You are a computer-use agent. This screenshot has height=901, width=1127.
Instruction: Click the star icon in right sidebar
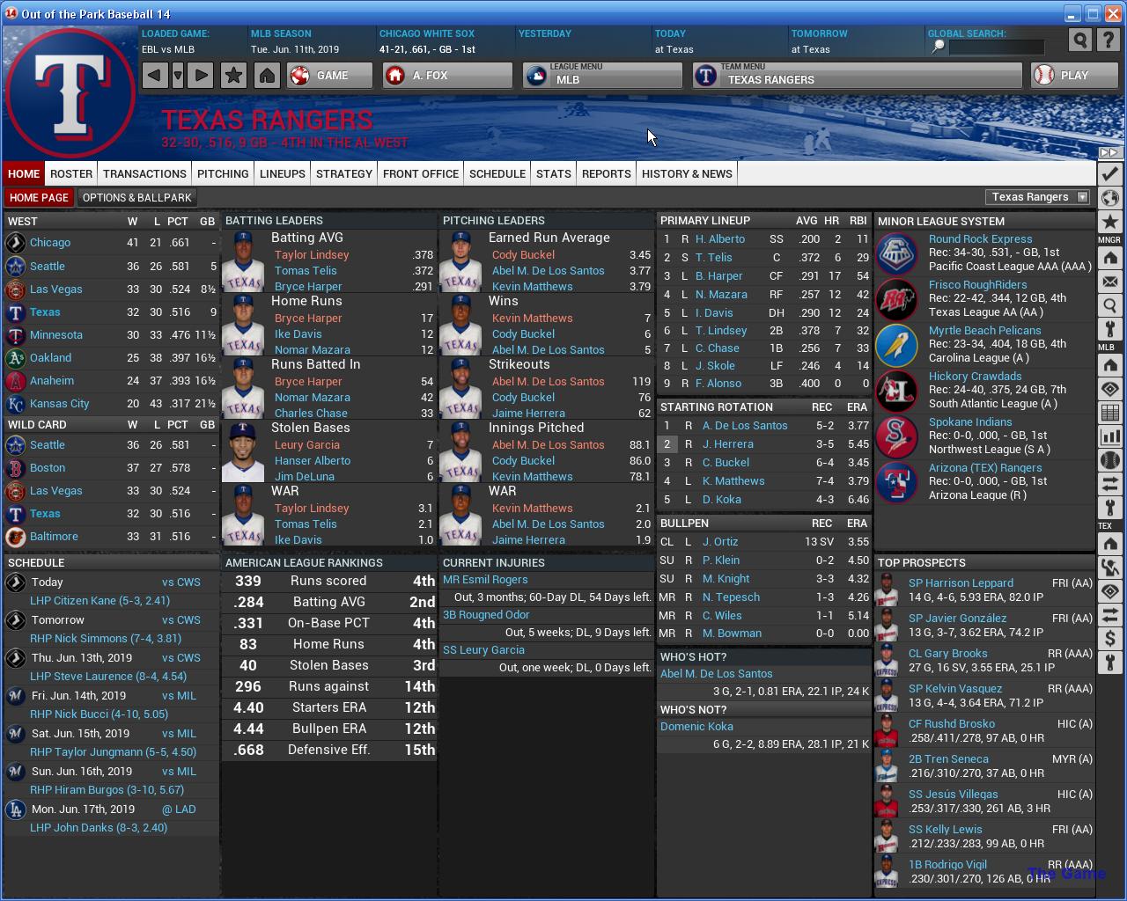[1109, 223]
